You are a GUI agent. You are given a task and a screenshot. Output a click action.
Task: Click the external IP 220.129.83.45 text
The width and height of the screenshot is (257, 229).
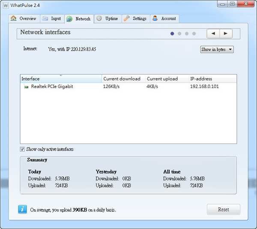[84, 49]
